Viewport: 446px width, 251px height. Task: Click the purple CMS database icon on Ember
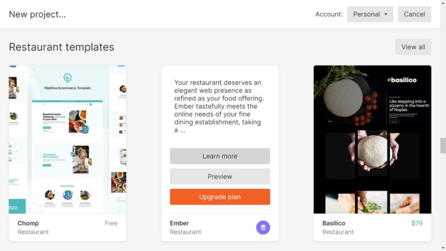263,227
